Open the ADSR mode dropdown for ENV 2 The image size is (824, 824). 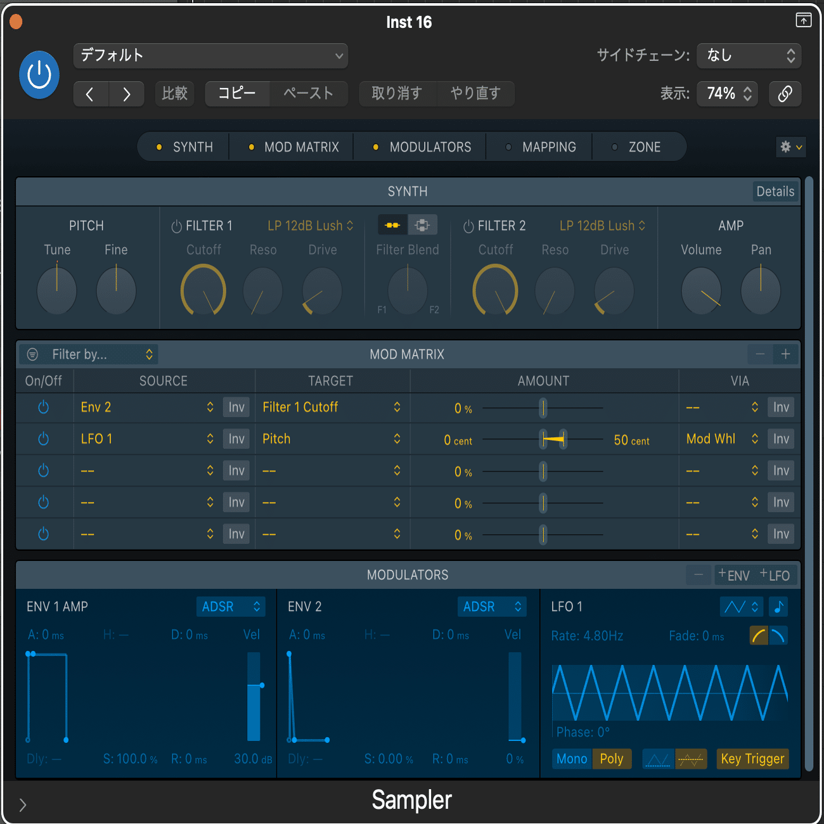point(492,607)
